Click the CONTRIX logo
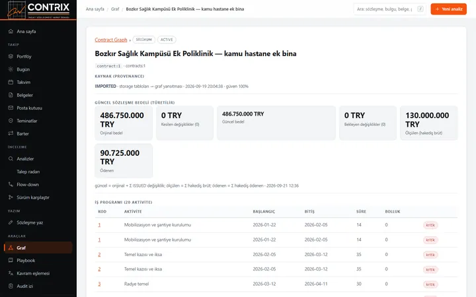Viewport: 476px width, 297px height. (38, 10)
